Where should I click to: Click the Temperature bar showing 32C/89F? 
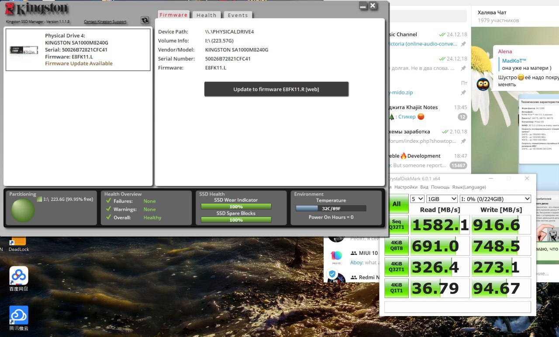pos(331,208)
